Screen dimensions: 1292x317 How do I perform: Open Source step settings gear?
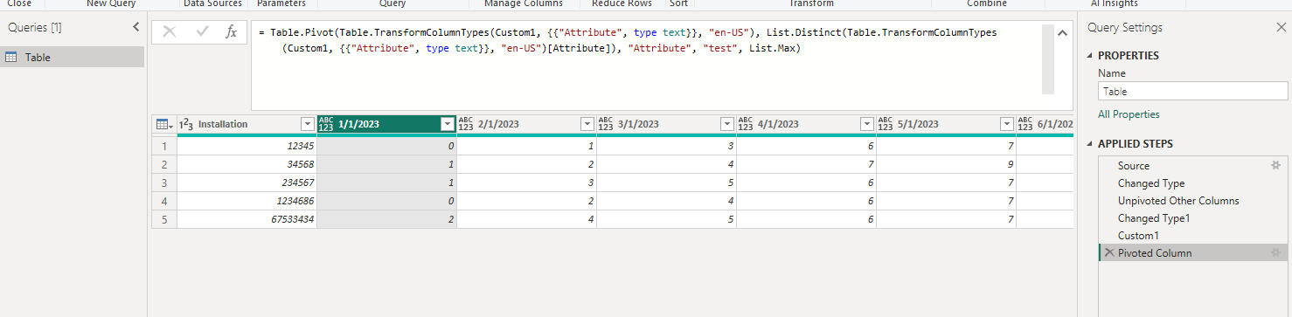(1275, 165)
